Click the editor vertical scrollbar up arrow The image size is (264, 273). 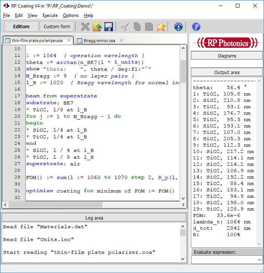pos(183,49)
